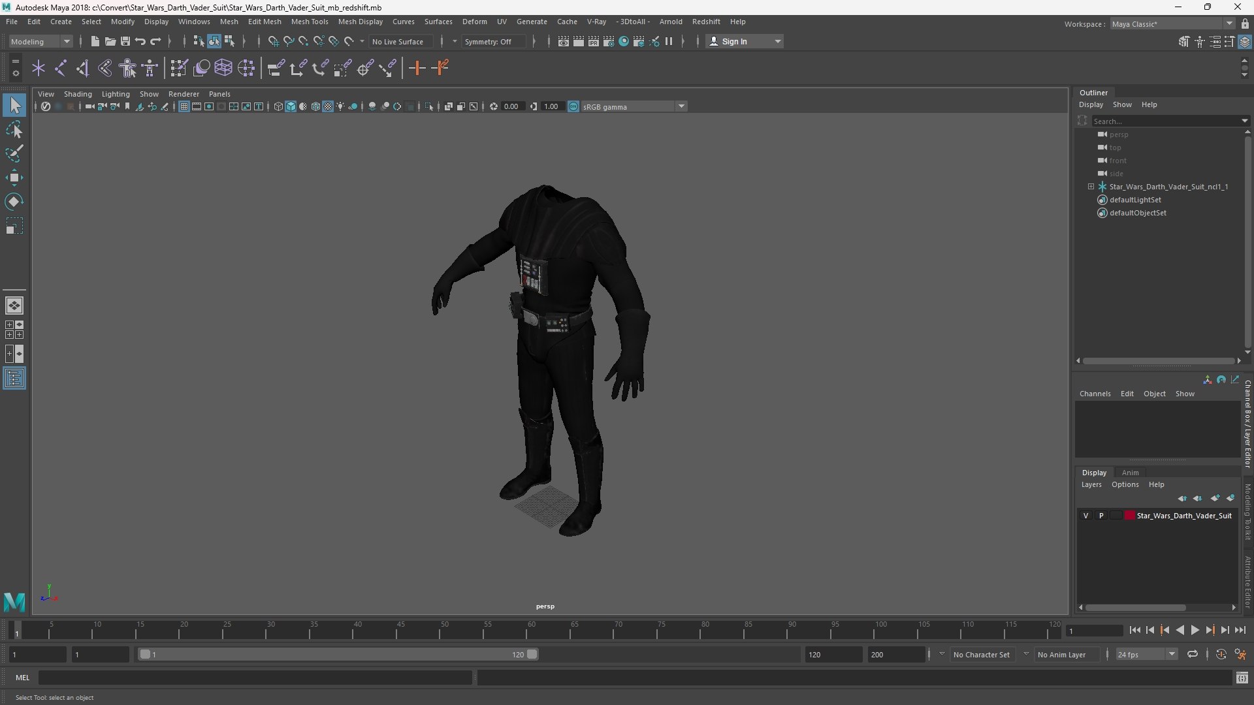
Task: Open the Sign In dropdown
Action: [x=745, y=41]
